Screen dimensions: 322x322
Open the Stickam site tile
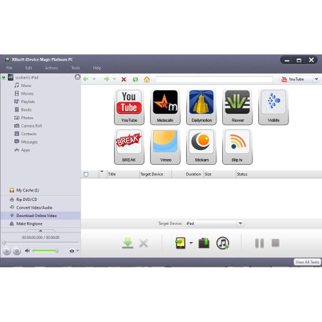[202, 147]
